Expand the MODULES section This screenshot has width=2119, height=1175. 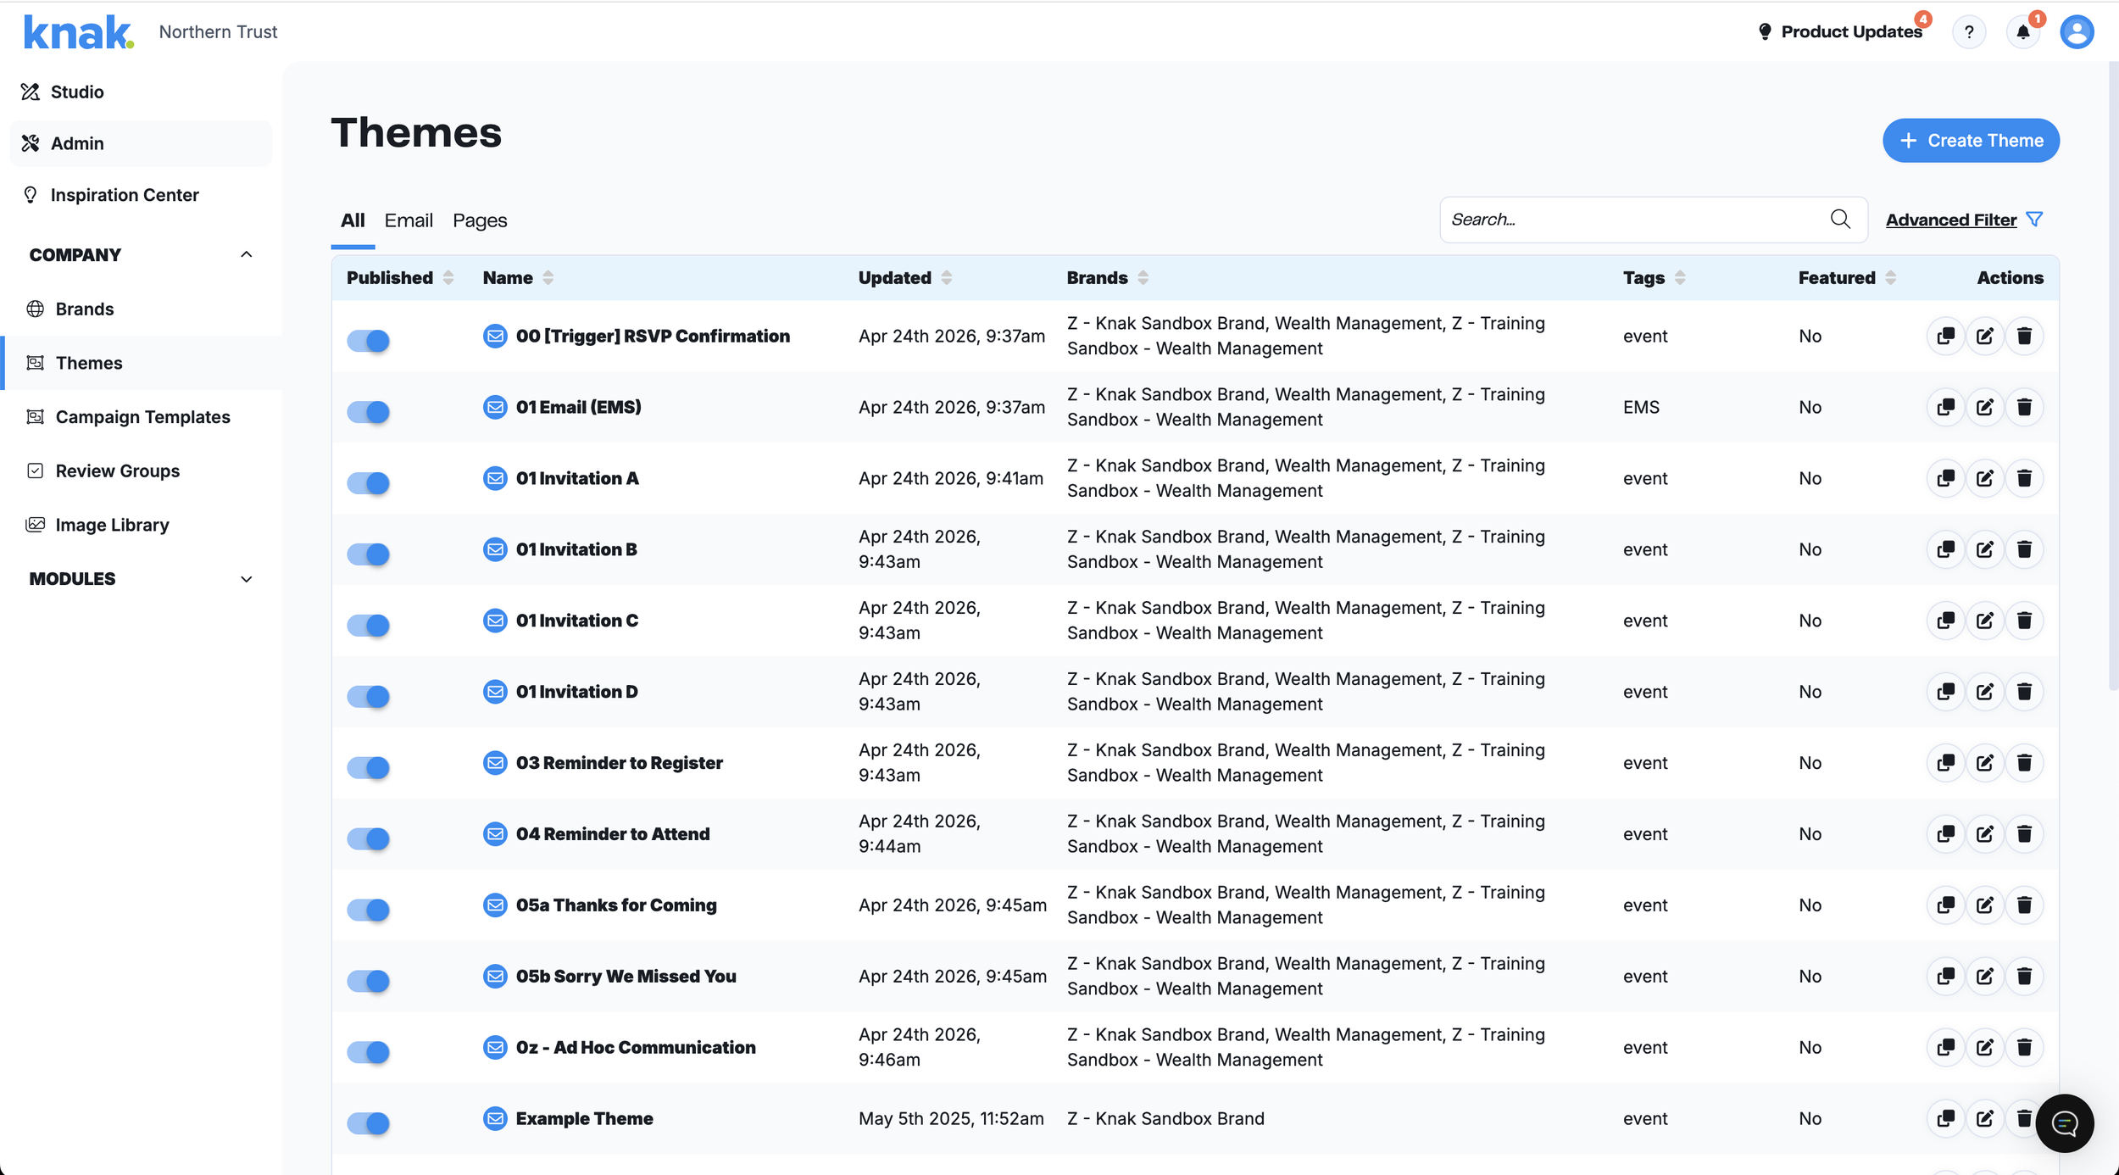[246, 580]
